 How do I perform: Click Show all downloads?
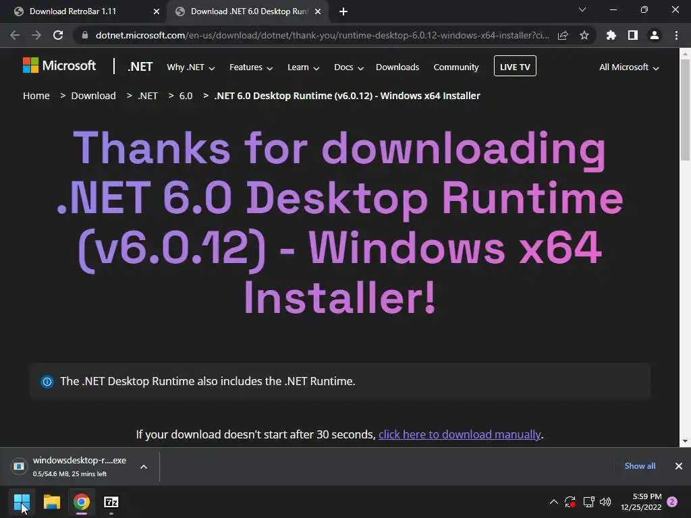tap(640, 465)
